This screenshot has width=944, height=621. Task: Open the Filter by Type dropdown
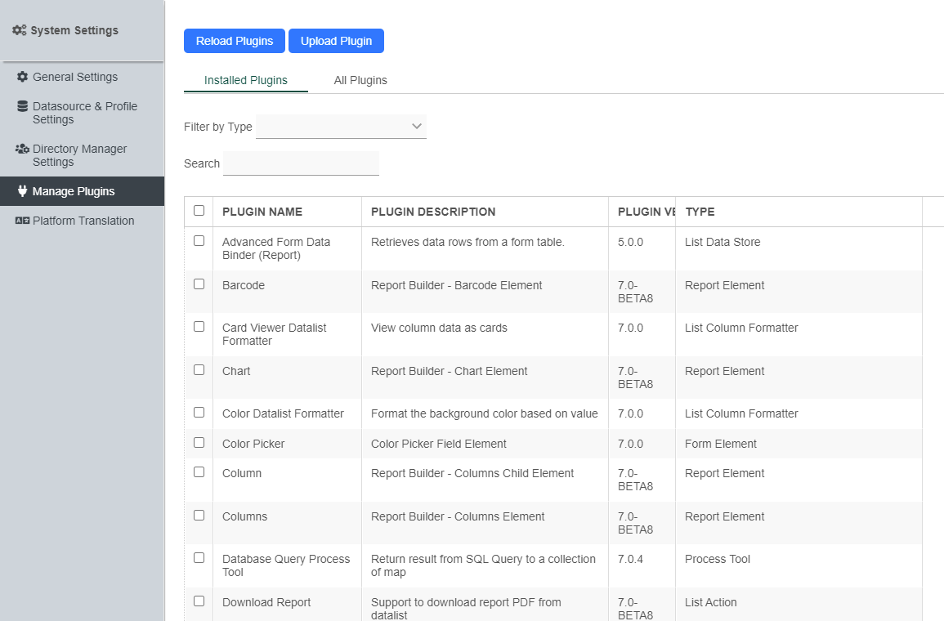tap(341, 127)
